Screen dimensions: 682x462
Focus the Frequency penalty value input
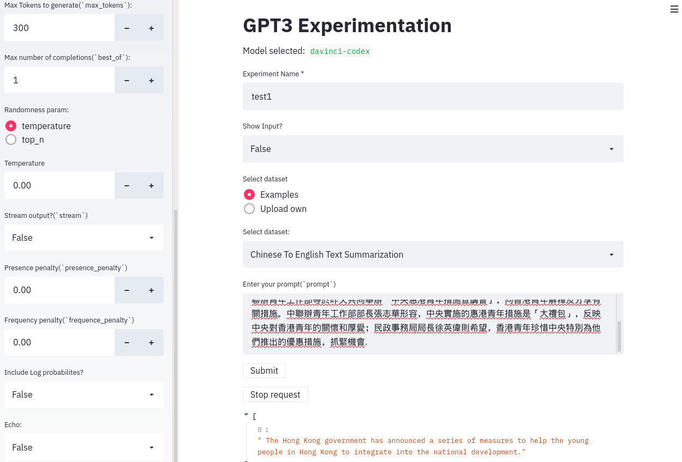[59, 342]
